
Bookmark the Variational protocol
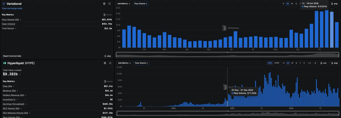(110, 4)
